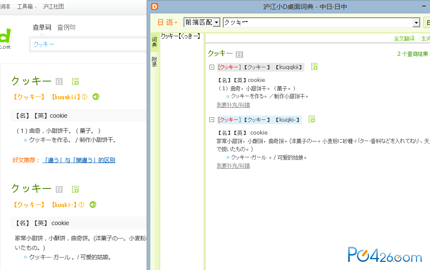Click the 日 icon beside first web クッキー heading
Image resolution: width=430 pixels, height=270 pixels.
[x=59, y=82]
